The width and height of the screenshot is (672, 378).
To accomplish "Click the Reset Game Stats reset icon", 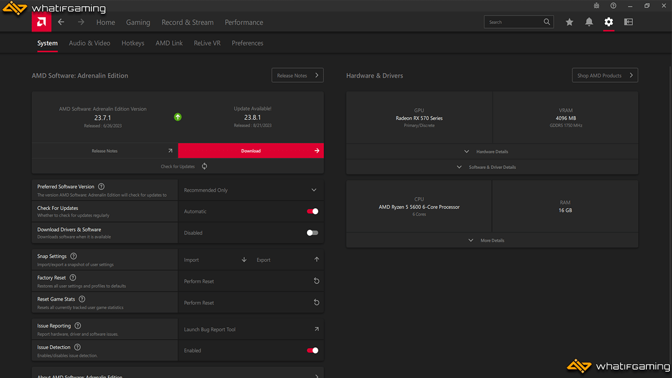I will (317, 302).
